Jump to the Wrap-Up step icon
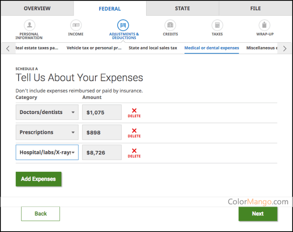The width and height of the screenshot is (293, 232). pos(264,25)
